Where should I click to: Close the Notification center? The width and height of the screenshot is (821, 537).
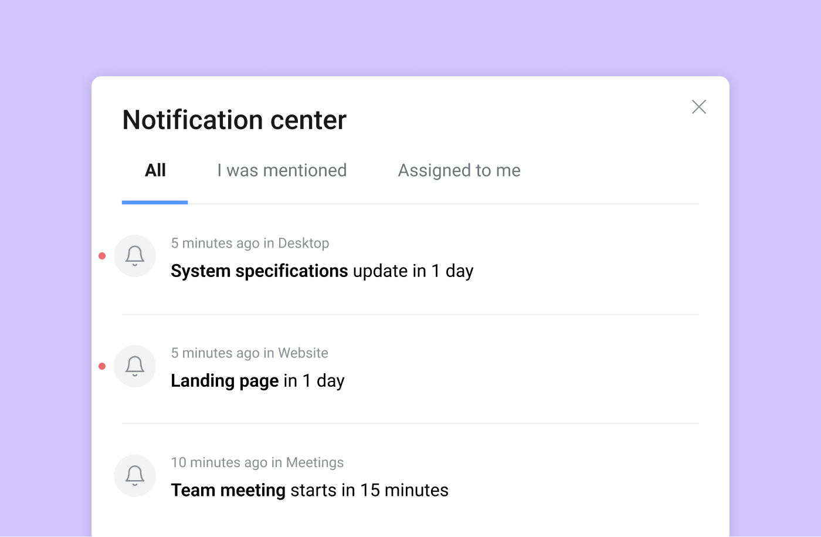coord(698,107)
